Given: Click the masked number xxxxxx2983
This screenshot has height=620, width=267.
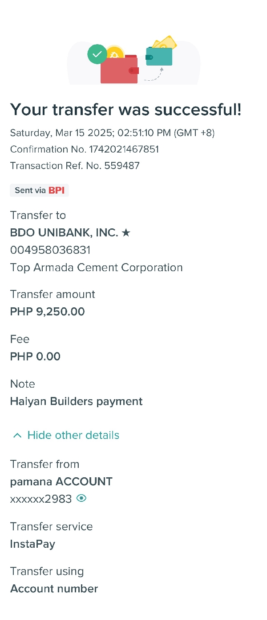Looking at the screenshot, I should coord(41,499).
